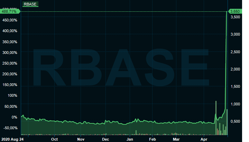Click the tallest April volume bar
Image resolution: width=249 pixels, height=142 pixels.
[216, 118]
